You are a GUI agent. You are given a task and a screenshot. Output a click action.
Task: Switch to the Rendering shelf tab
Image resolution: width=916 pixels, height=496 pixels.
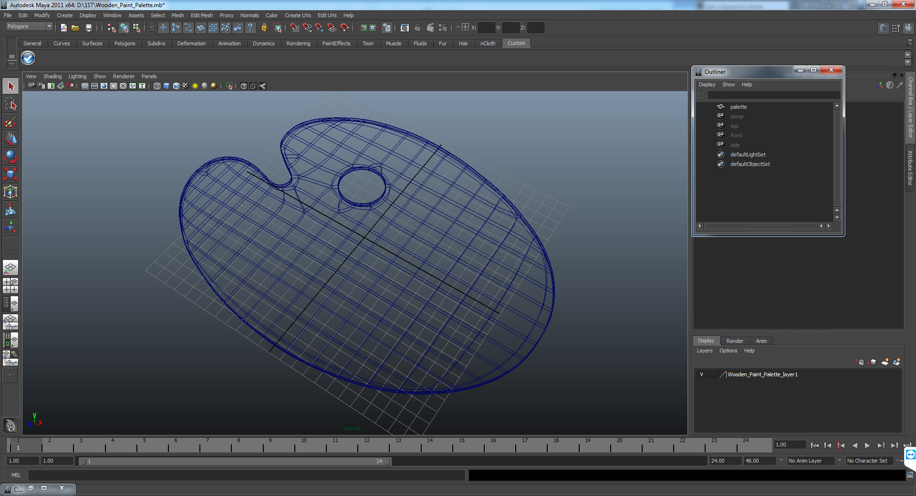tap(298, 43)
